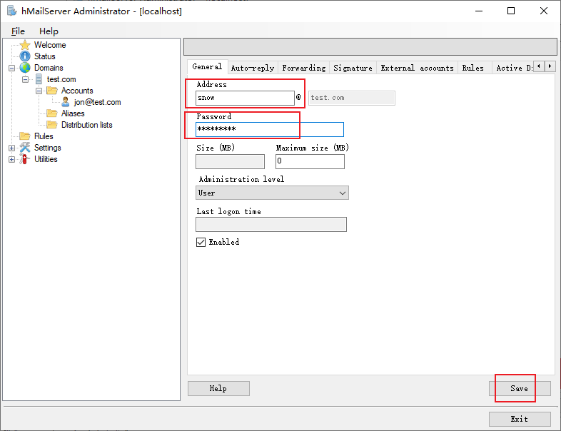
Task: Click the Exit button
Action: click(519, 419)
